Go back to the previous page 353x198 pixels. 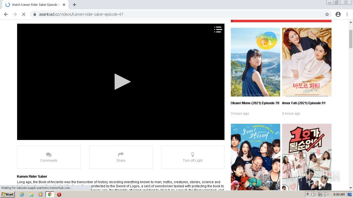coord(6,14)
